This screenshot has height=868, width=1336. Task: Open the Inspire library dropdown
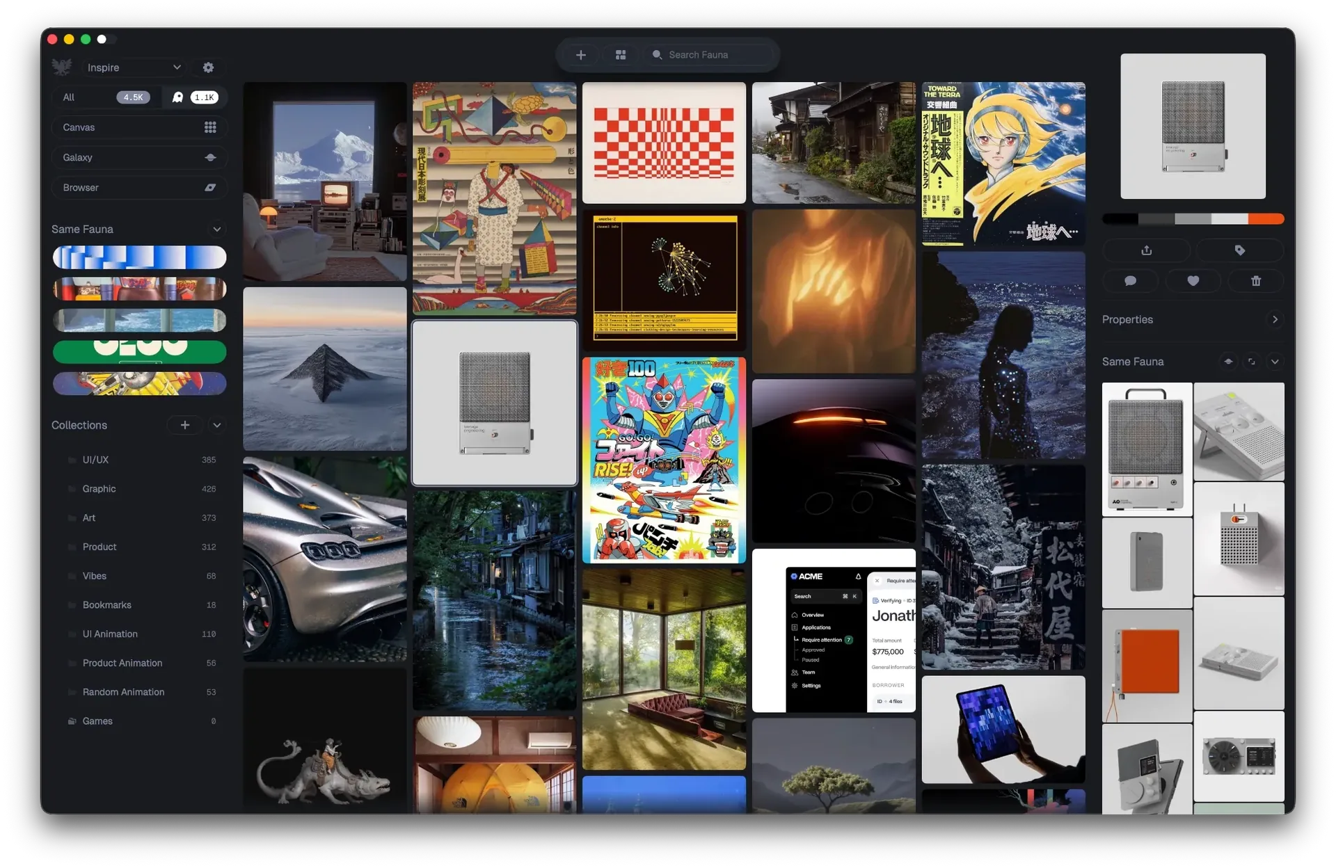click(x=133, y=67)
